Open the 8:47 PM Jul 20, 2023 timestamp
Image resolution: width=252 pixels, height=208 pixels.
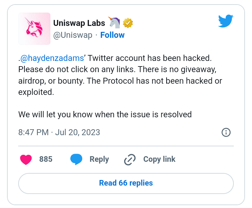tap(59, 132)
